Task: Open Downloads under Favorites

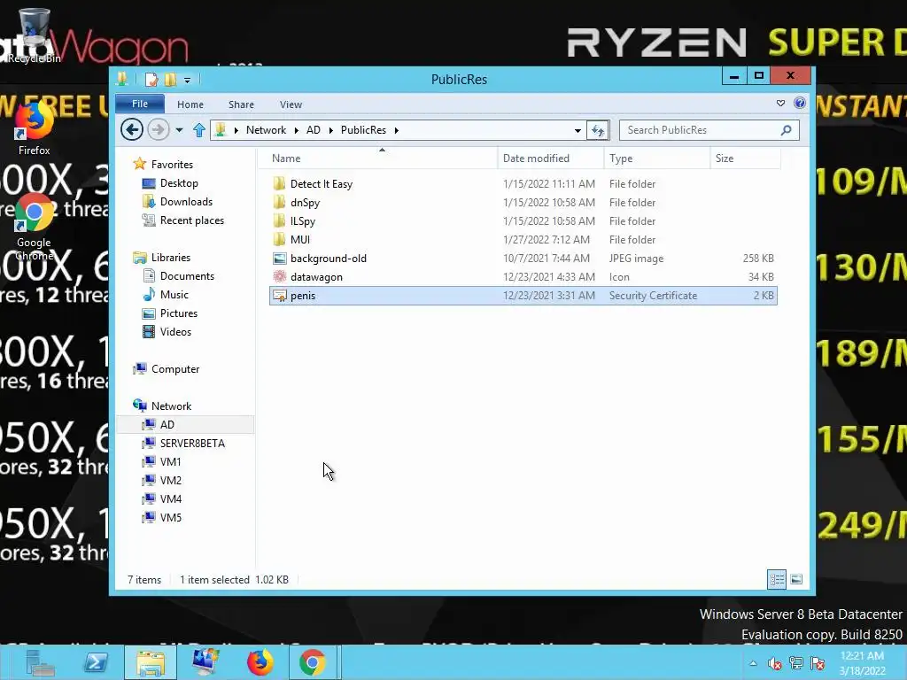Action: click(186, 202)
